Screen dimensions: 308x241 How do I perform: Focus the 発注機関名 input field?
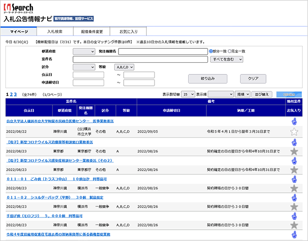point(163,51)
